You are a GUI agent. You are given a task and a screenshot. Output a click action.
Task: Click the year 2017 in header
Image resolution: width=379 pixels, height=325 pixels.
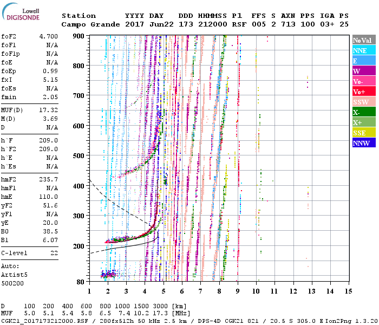[135, 24]
